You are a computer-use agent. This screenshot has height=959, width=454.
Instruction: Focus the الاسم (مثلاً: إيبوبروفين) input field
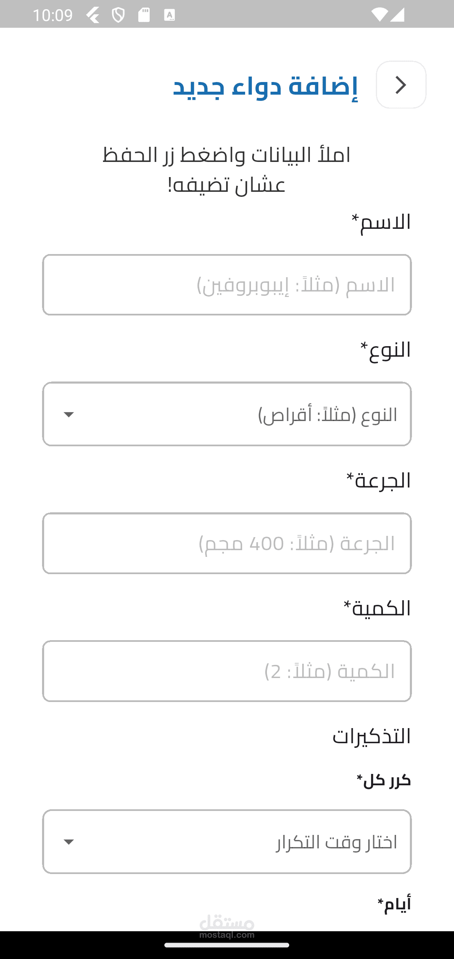tap(227, 285)
